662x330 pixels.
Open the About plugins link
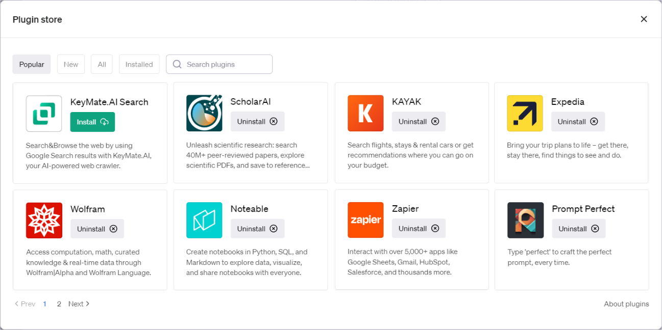pos(626,304)
